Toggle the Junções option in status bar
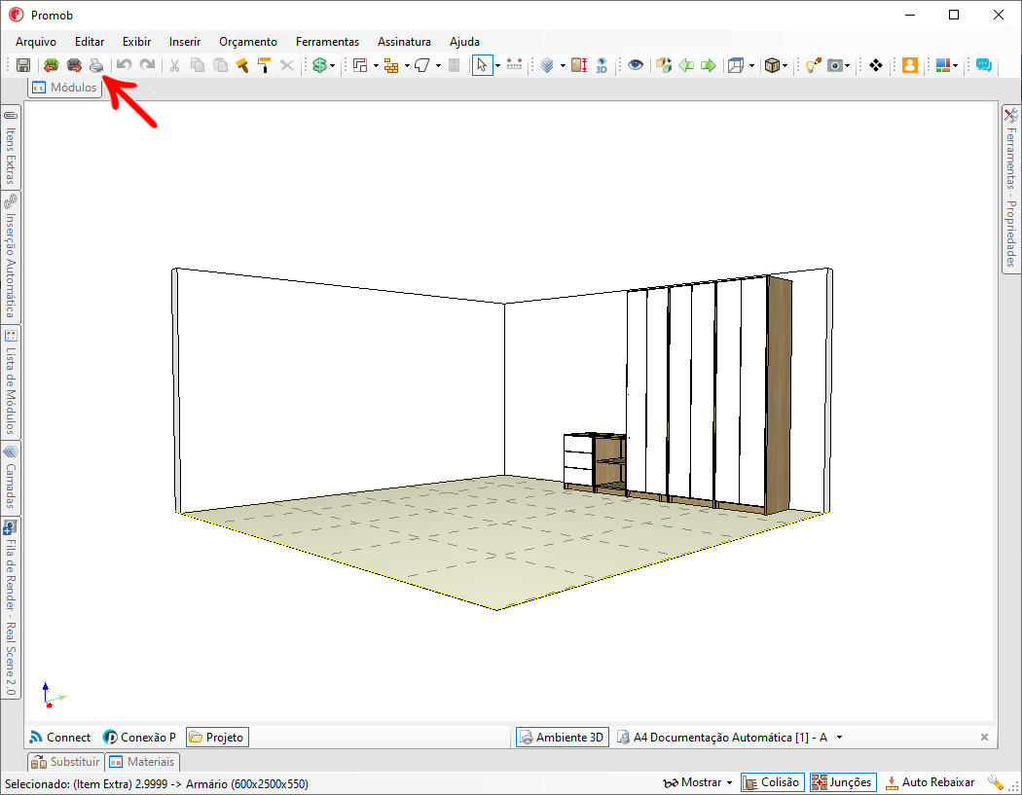Viewport: 1022px width, 795px height. tap(843, 782)
